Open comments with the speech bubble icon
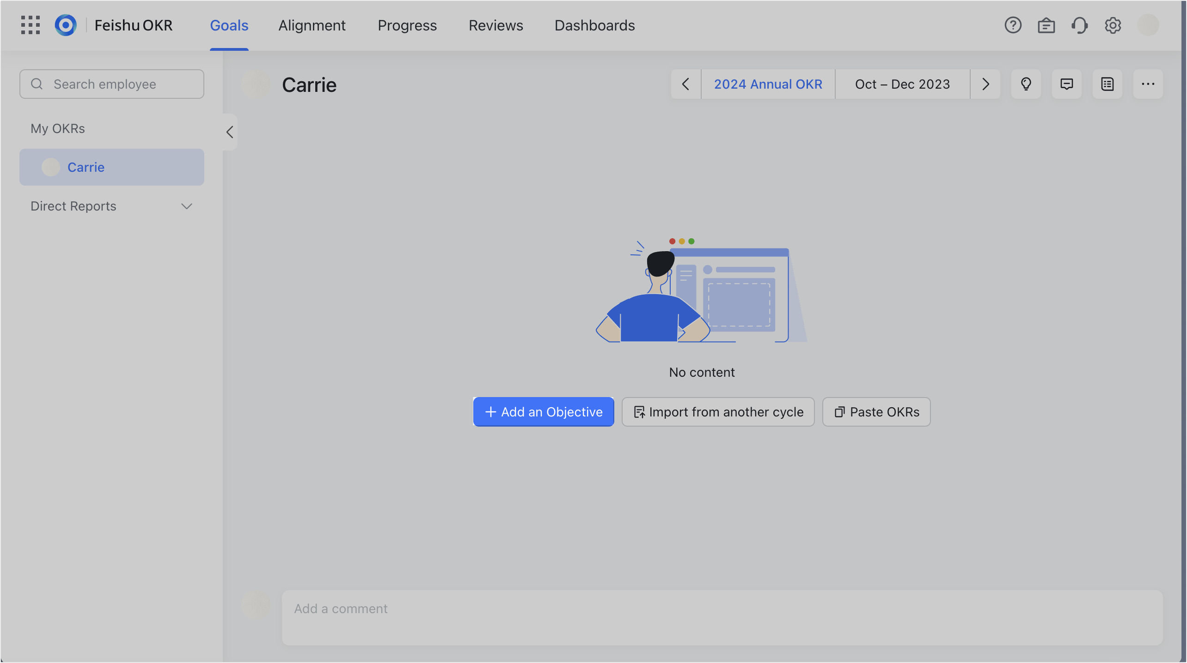This screenshot has height=663, width=1187. point(1067,84)
